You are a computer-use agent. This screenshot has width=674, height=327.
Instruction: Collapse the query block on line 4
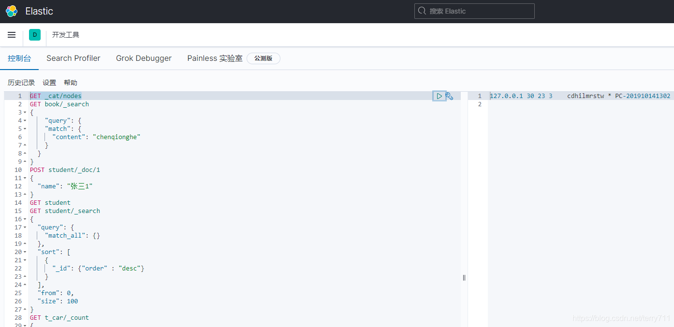click(x=25, y=121)
